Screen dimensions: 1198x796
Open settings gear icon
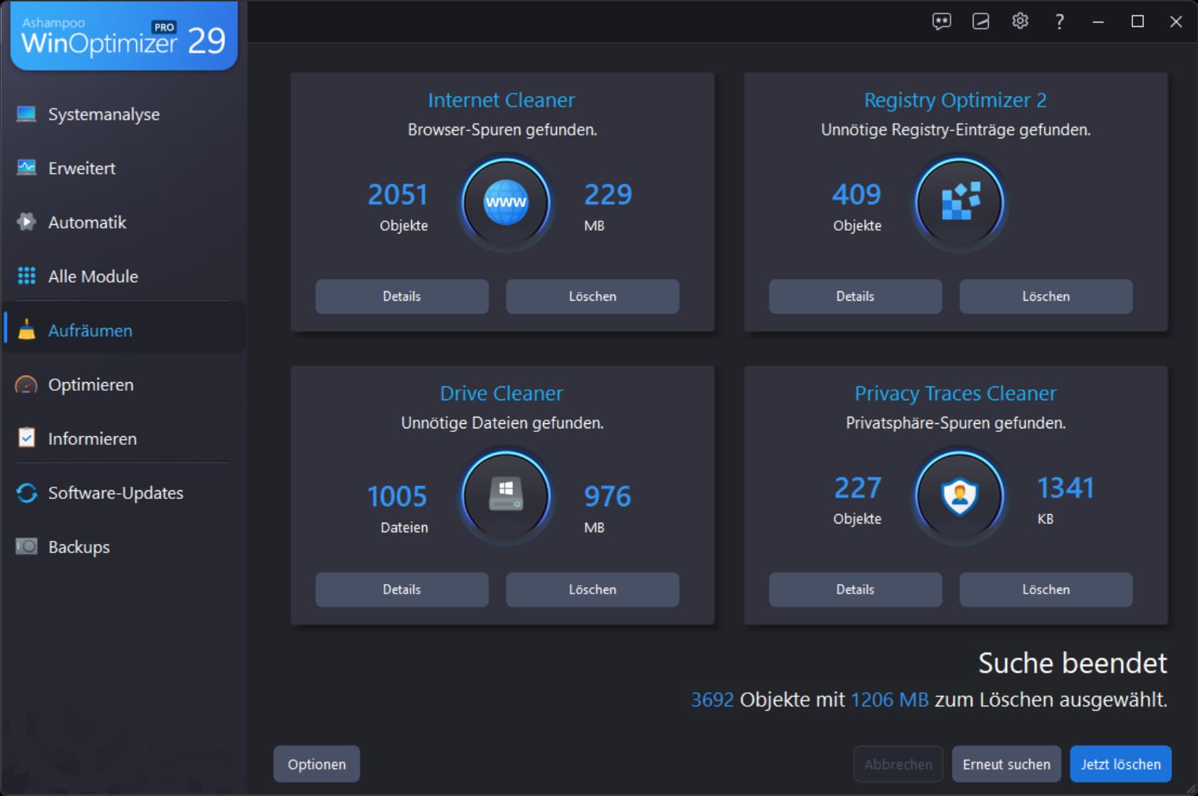[x=1020, y=22]
